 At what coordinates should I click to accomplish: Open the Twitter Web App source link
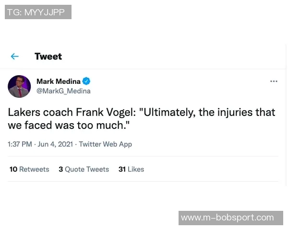105,144
